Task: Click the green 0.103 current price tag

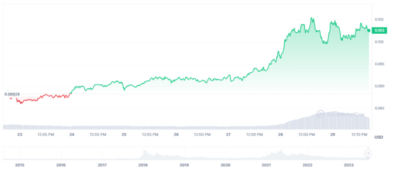Action: click(x=379, y=30)
